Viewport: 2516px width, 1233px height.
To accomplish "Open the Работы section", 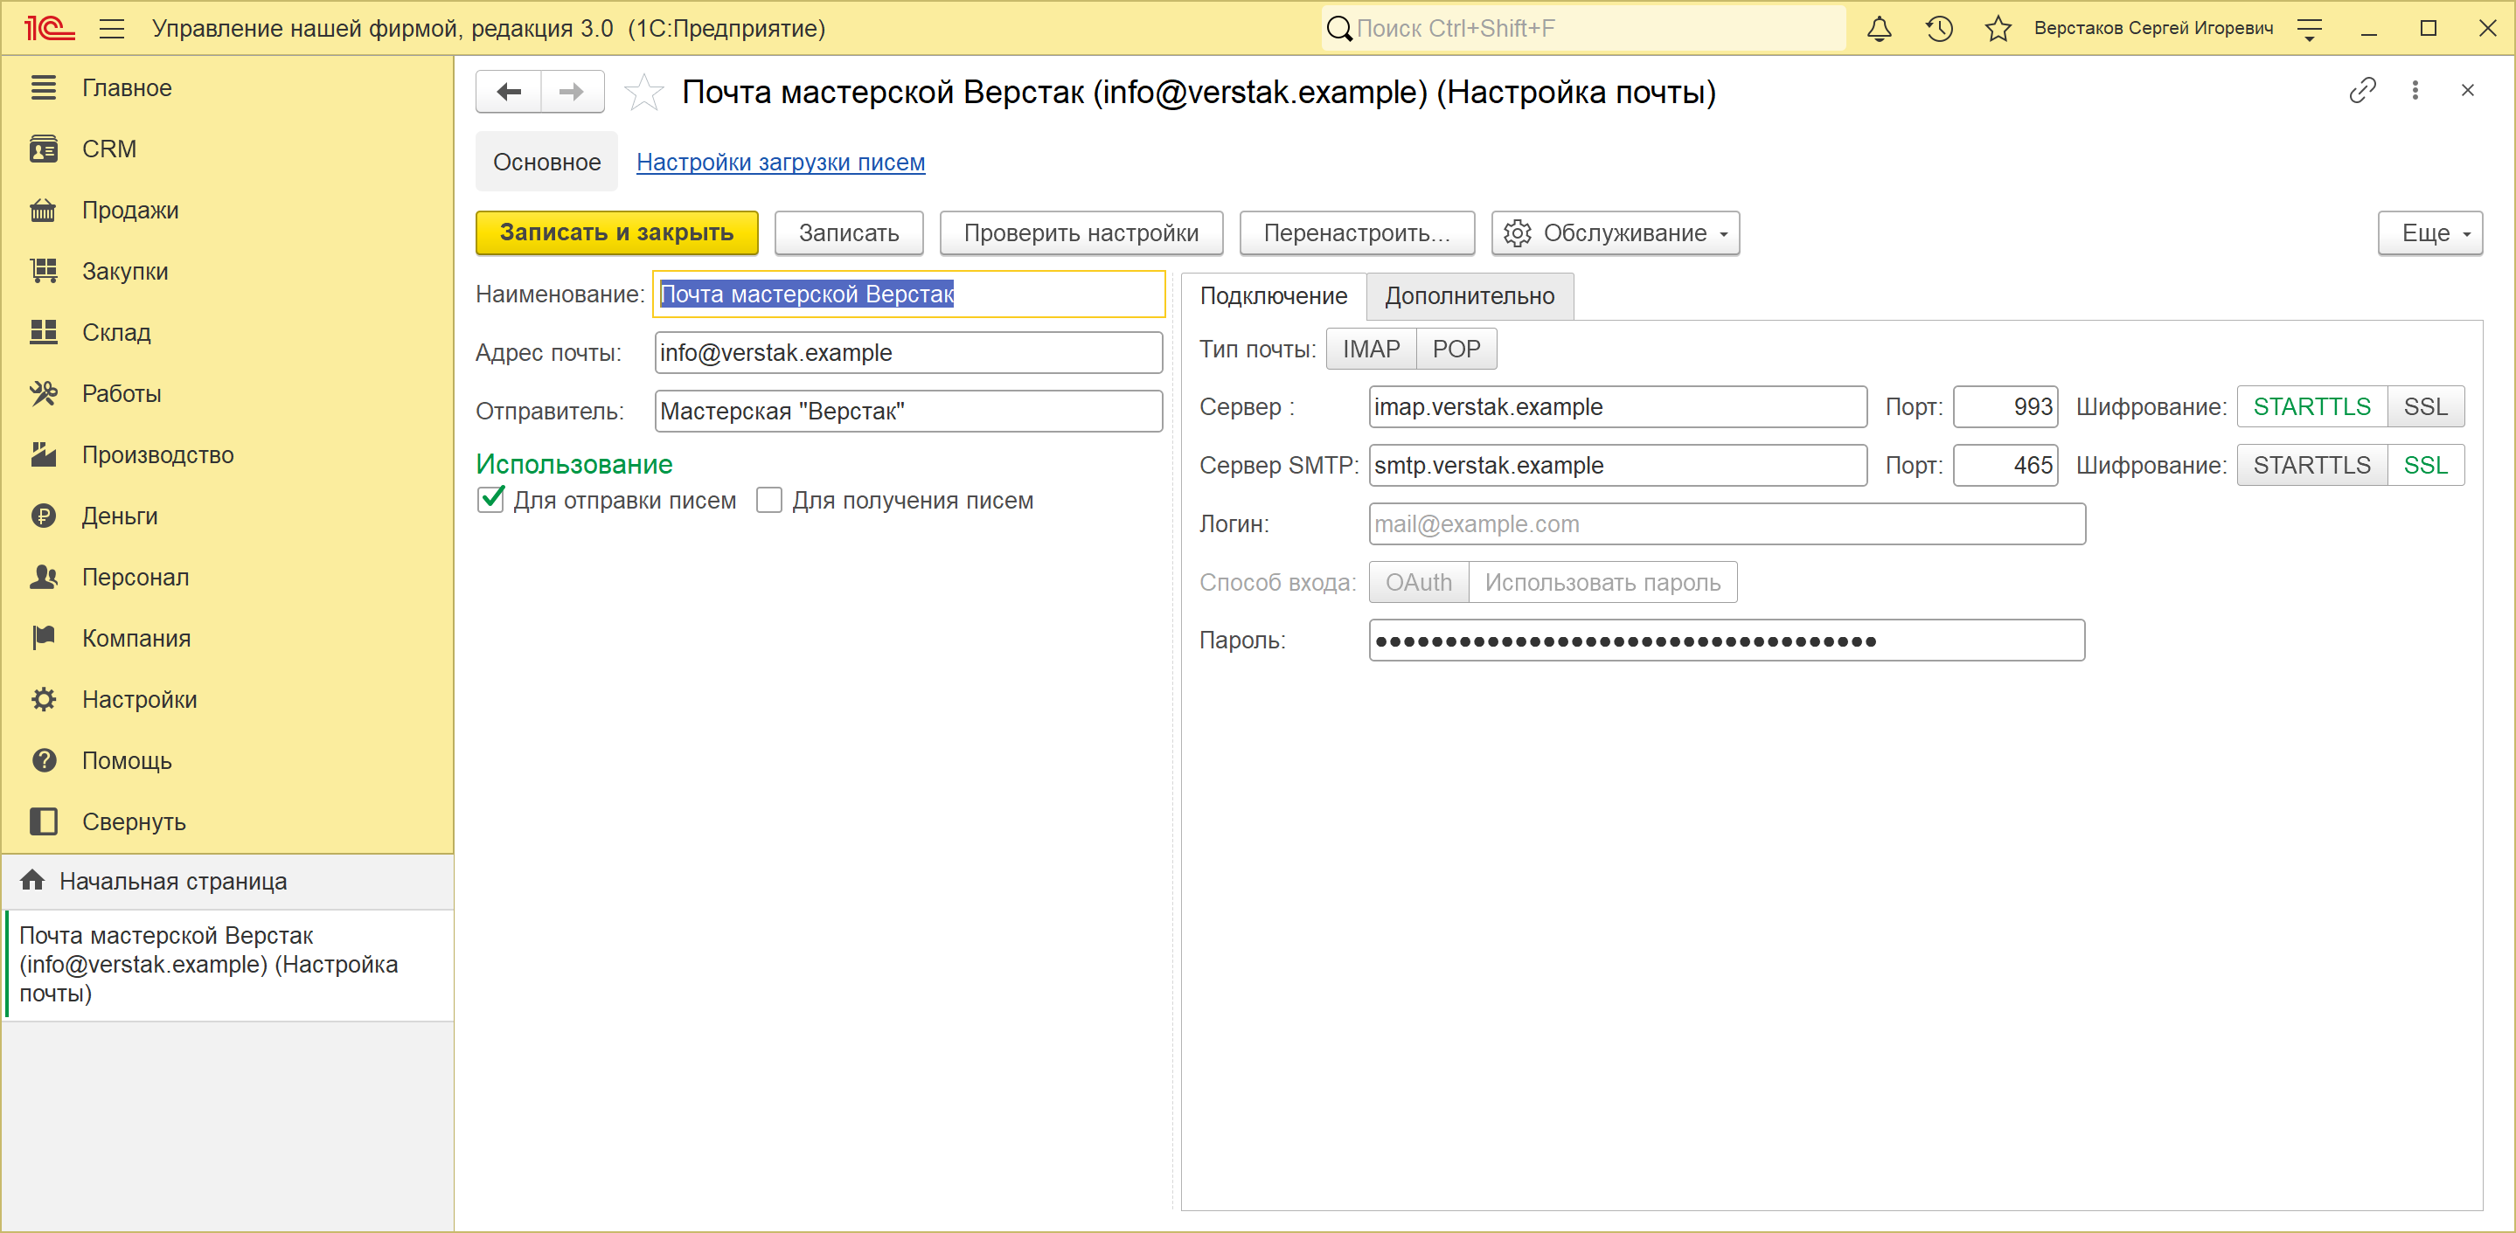I will [x=226, y=393].
